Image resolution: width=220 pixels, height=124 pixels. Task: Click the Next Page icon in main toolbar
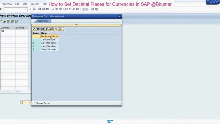point(74,9)
